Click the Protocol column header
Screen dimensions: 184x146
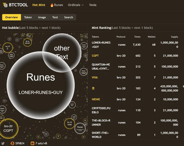point(121,37)
